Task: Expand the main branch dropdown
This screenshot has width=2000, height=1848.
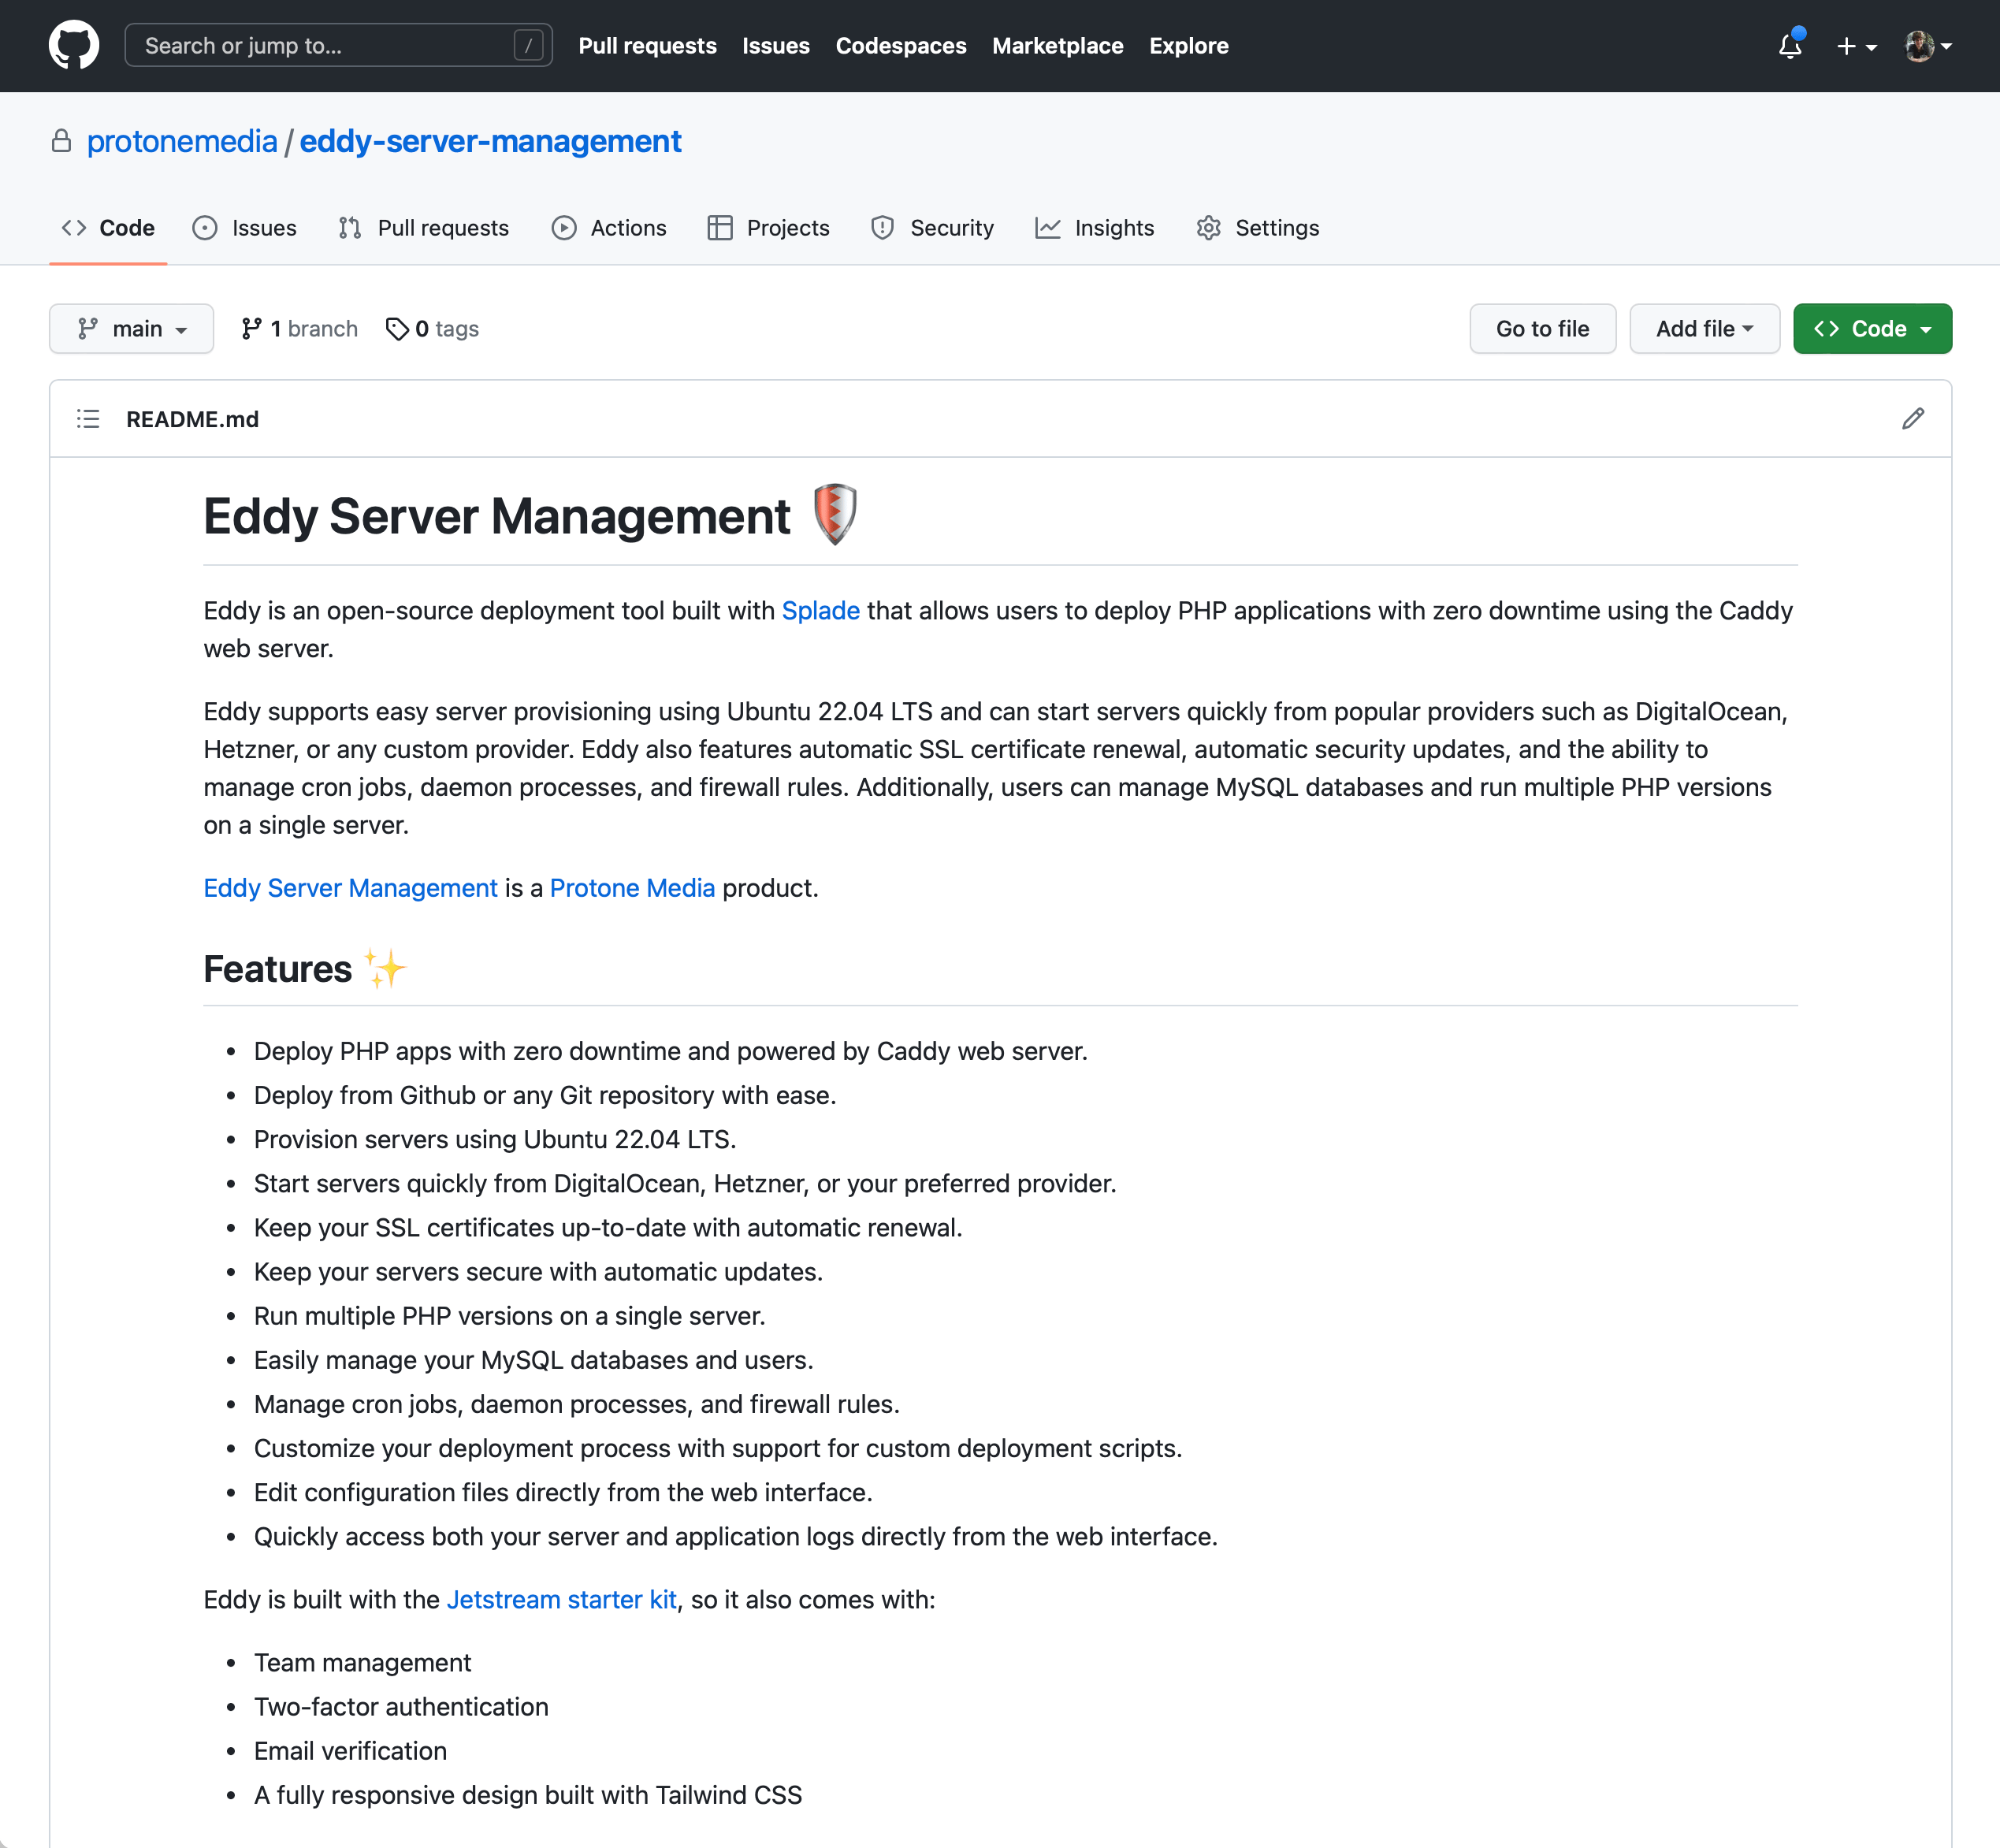Action: coord(132,328)
